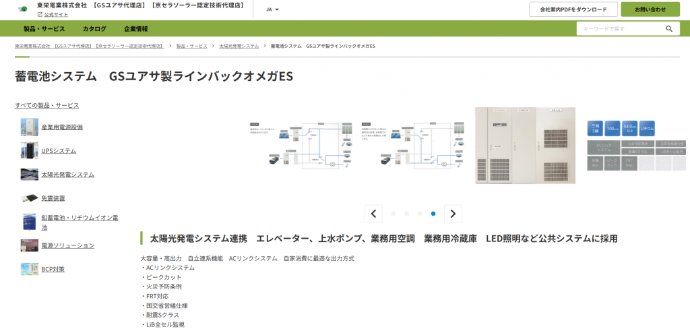Click the UPSシステム thumbnail icon
The width and height of the screenshot is (690, 329).
29,150
